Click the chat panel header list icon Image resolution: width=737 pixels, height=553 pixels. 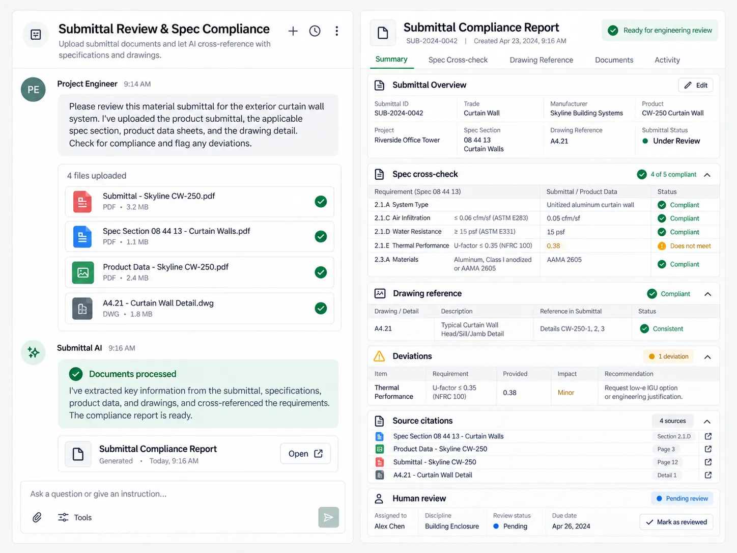pos(36,35)
